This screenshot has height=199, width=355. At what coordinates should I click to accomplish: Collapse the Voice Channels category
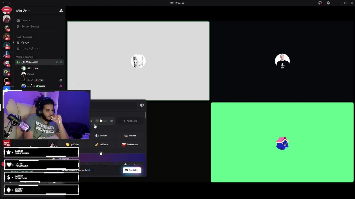click(x=26, y=57)
